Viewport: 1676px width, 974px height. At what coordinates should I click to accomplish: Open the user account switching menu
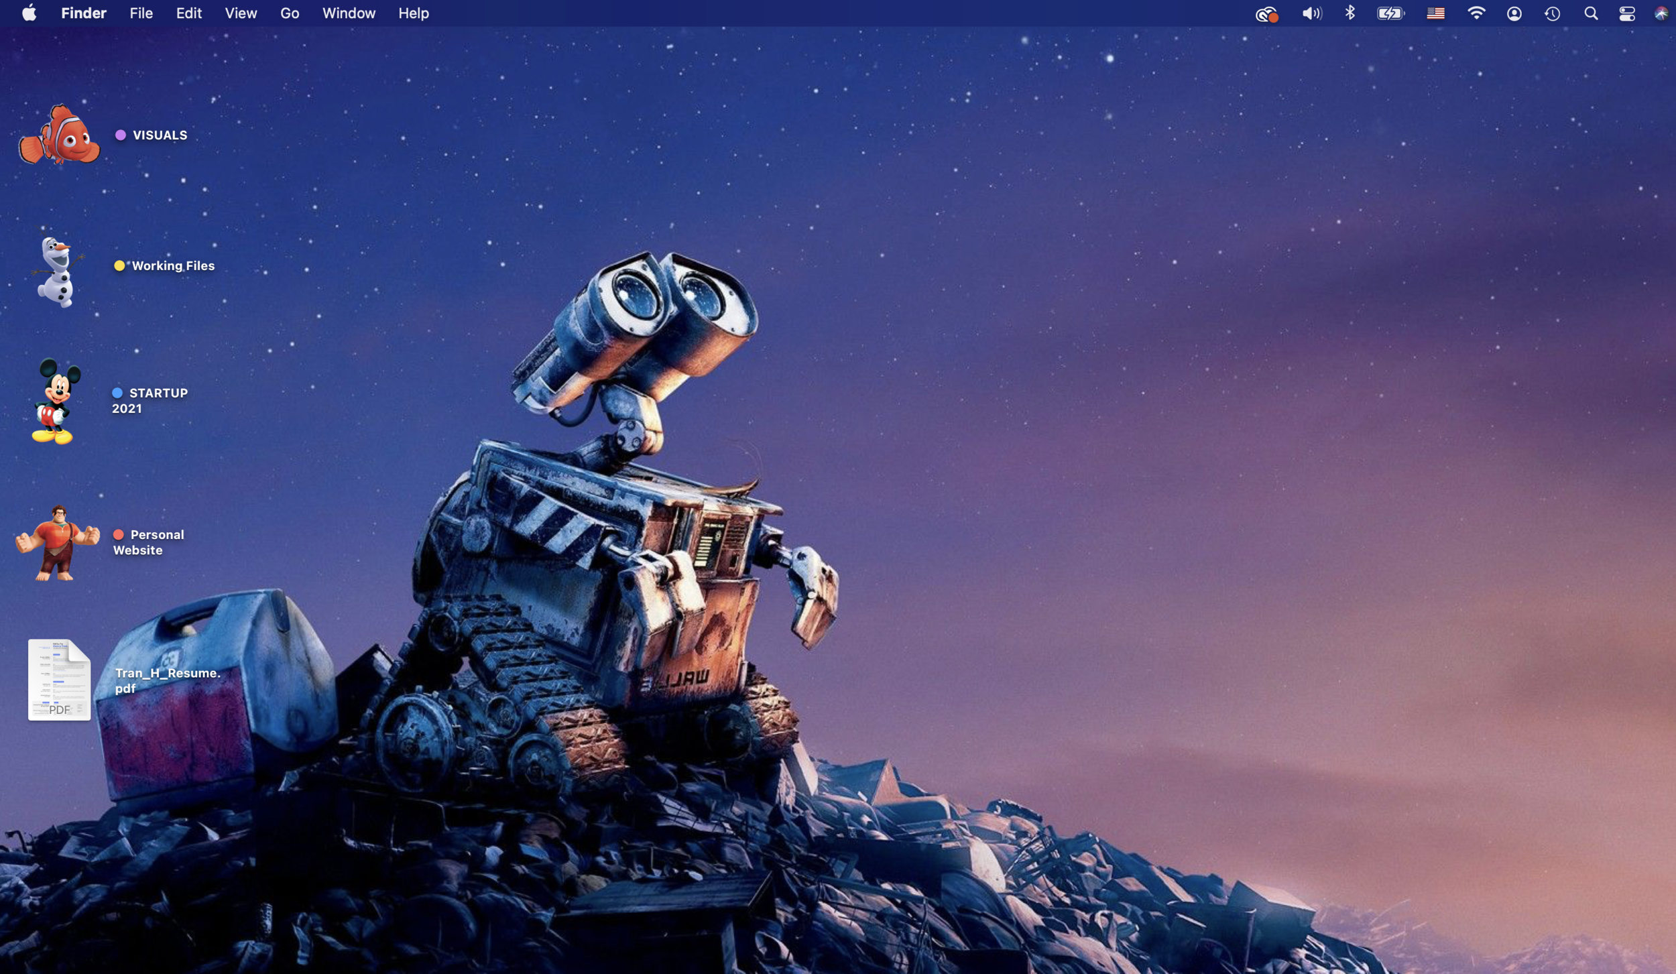[x=1514, y=13]
